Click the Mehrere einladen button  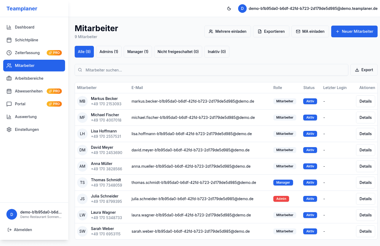click(227, 31)
